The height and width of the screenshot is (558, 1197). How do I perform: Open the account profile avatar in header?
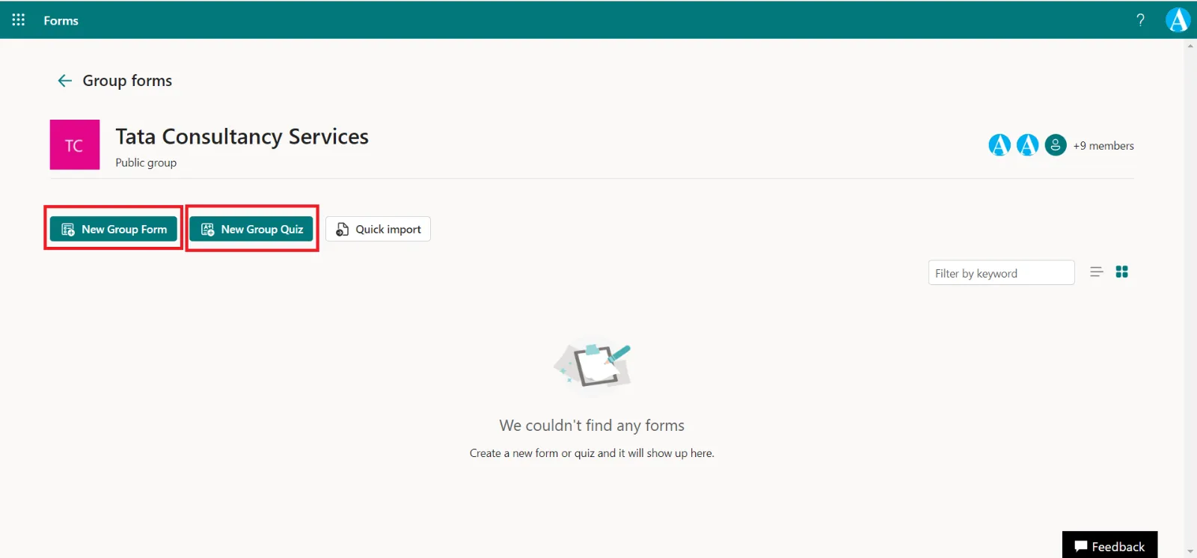click(x=1178, y=20)
